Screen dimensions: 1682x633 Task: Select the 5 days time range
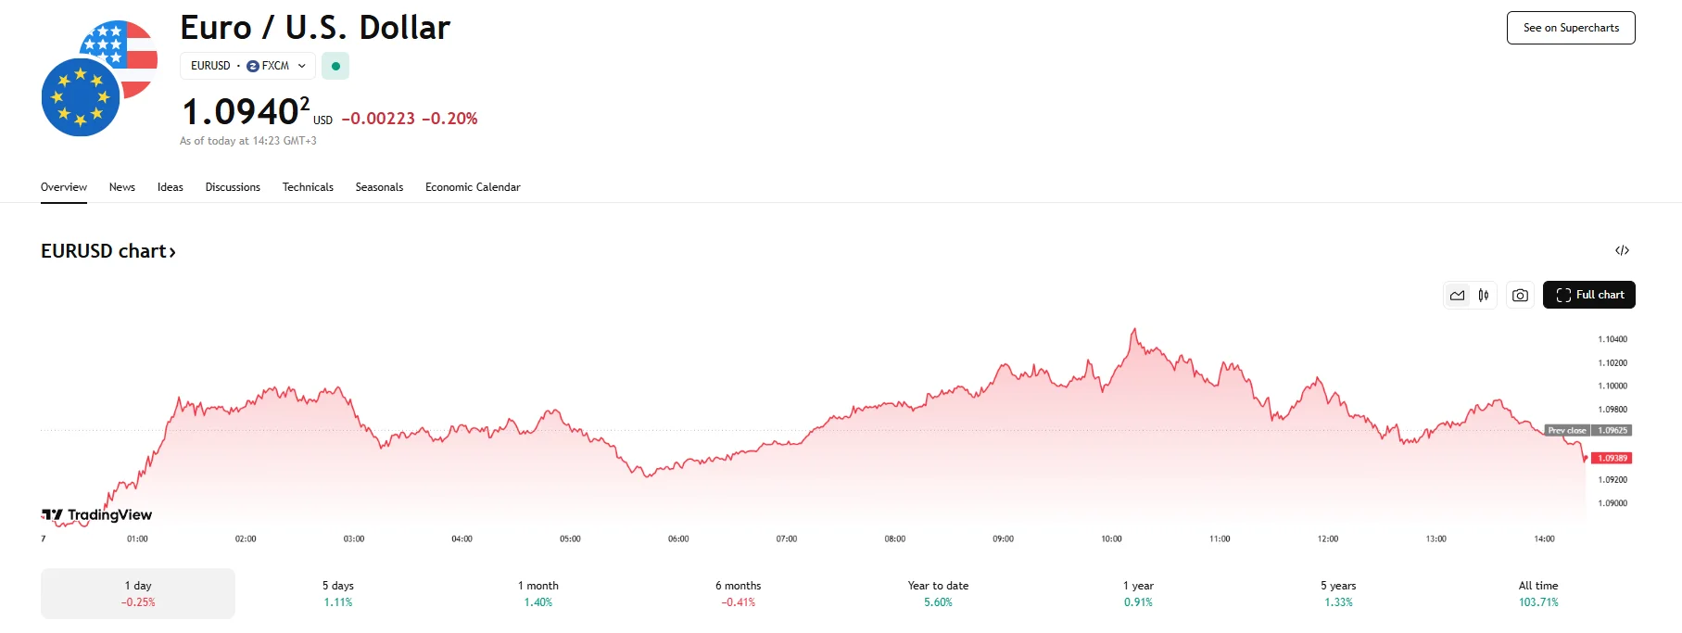coord(338,593)
